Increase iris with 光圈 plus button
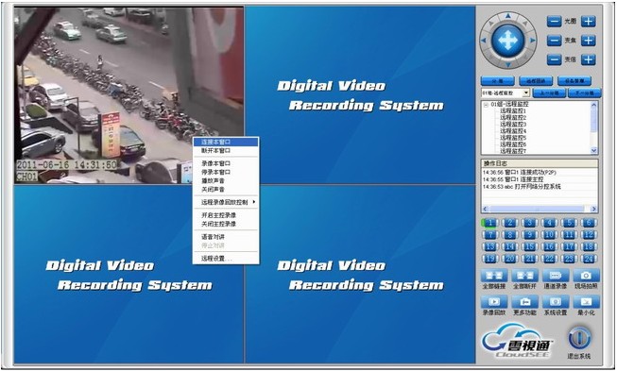The image size is (617, 371). [589, 21]
